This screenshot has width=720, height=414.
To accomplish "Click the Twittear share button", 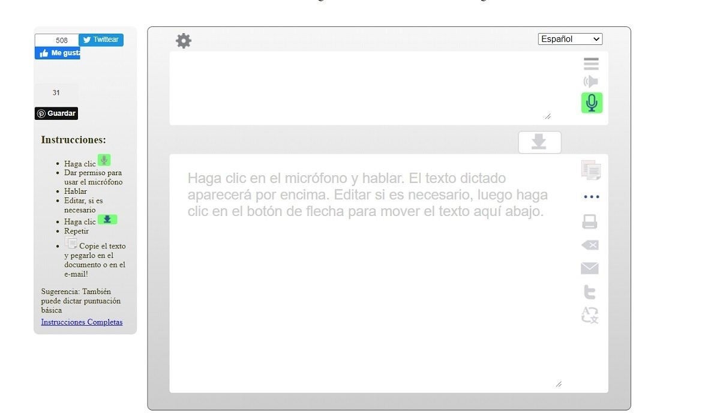I will click(x=101, y=40).
